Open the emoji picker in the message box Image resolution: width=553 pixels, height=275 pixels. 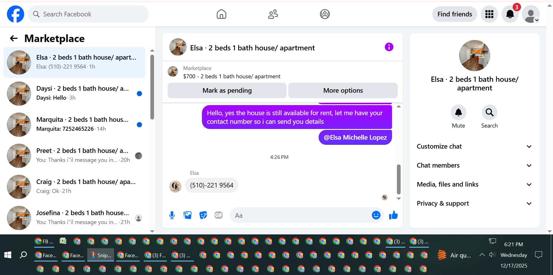tap(376, 215)
